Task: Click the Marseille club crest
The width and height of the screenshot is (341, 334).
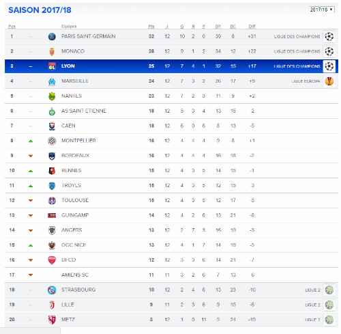Action: (52, 81)
